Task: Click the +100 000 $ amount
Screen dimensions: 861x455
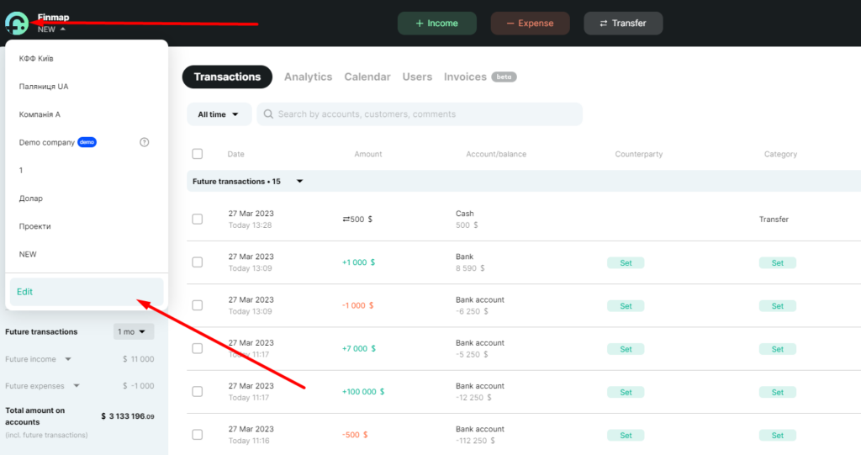Action: click(x=363, y=392)
